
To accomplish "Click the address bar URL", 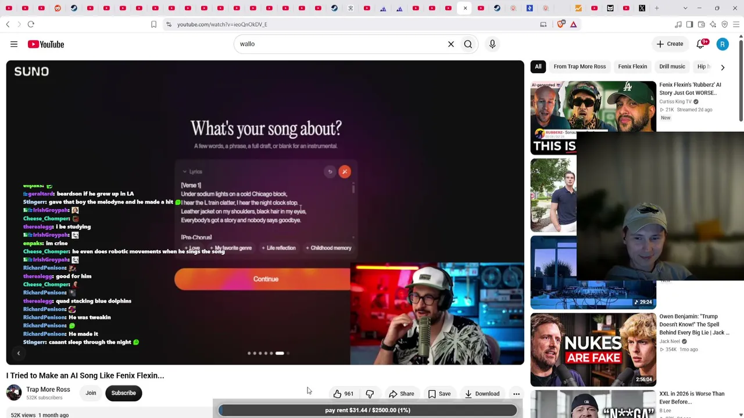I will (222, 24).
